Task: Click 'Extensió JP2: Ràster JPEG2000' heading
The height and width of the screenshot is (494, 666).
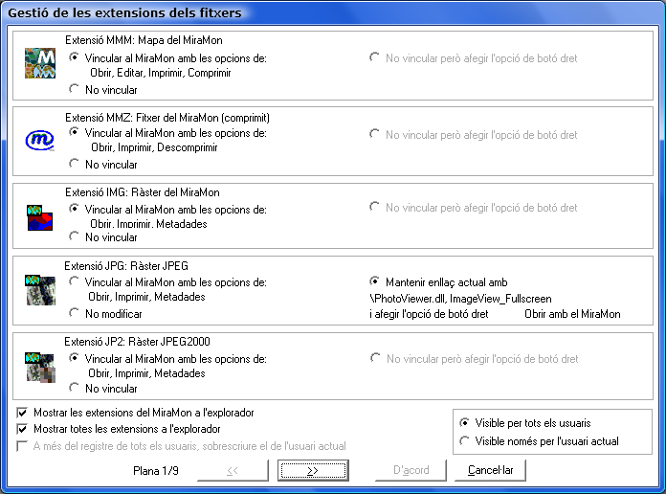Action: 137,342
